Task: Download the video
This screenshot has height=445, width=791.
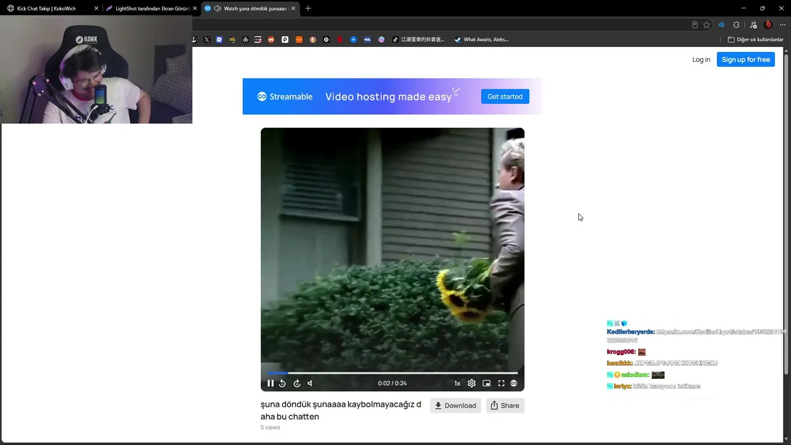Action: click(x=455, y=405)
